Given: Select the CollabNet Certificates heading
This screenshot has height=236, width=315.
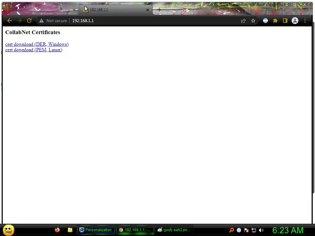Looking at the screenshot, I should click(x=33, y=32).
